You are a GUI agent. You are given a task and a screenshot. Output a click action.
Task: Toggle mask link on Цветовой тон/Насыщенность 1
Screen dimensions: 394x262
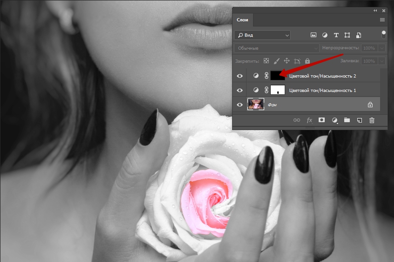(267, 90)
